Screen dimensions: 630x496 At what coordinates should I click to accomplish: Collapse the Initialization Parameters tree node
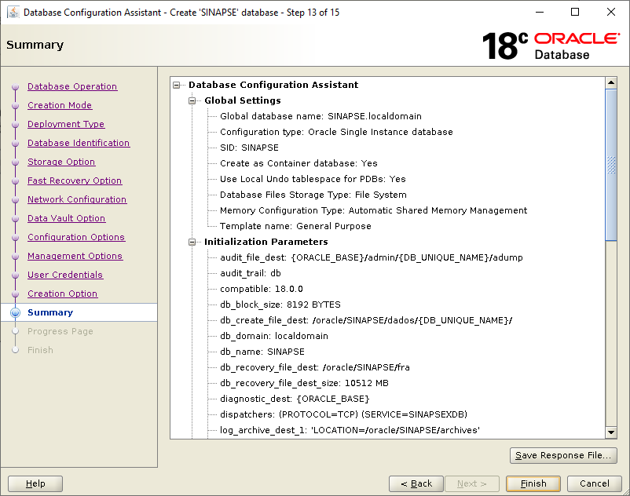(192, 242)
